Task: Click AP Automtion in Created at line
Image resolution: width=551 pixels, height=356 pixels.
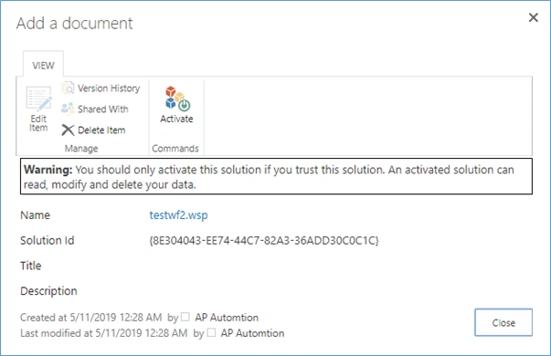Action: click(x=227, y=318)
